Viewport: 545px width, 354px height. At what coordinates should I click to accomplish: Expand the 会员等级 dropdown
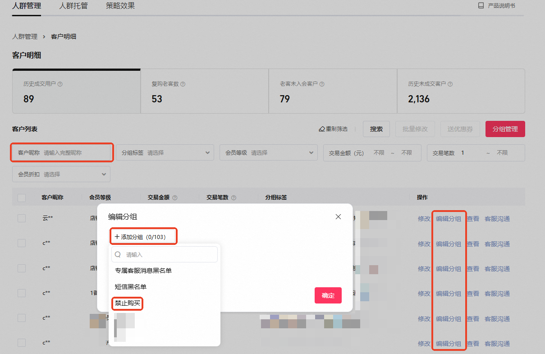(269, 153)
